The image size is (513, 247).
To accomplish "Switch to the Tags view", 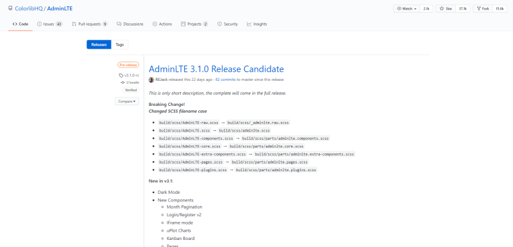I will (x=120, y=45).
